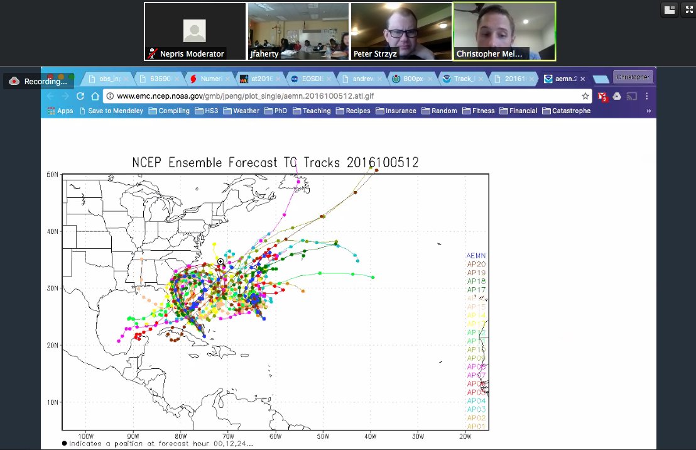The image size is (696, 450).
Task: Expand the Insurance bookmarks folder
Action: (x=396, y=111)
